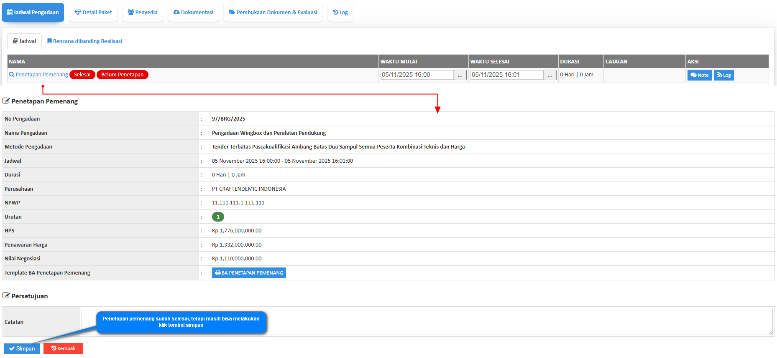The height and width of the screenshot is (358, 777).
Task: Click the Note button in Aksi column
Action: click(699, 75)
